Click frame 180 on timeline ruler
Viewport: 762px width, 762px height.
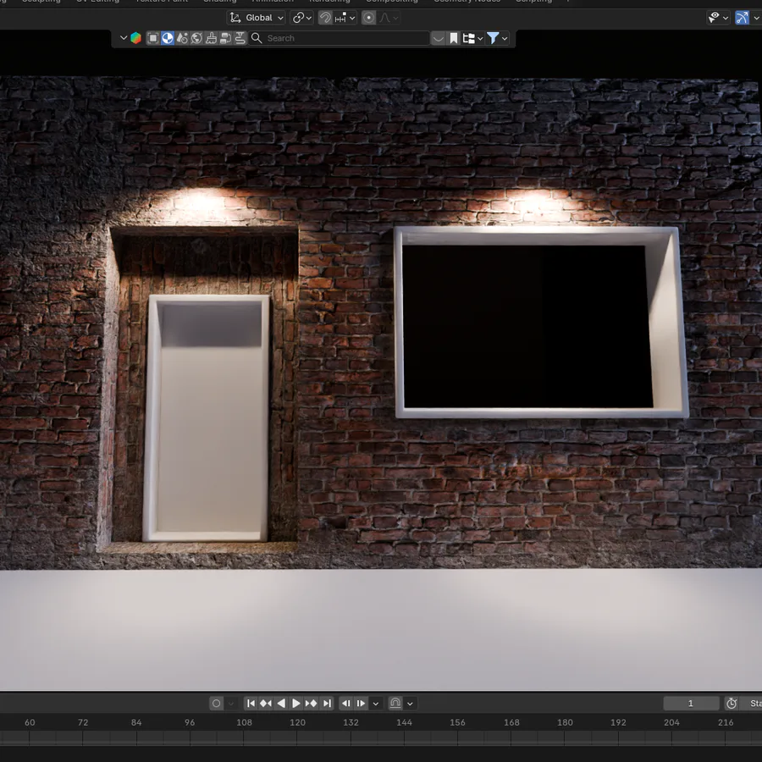click(565, 722)
